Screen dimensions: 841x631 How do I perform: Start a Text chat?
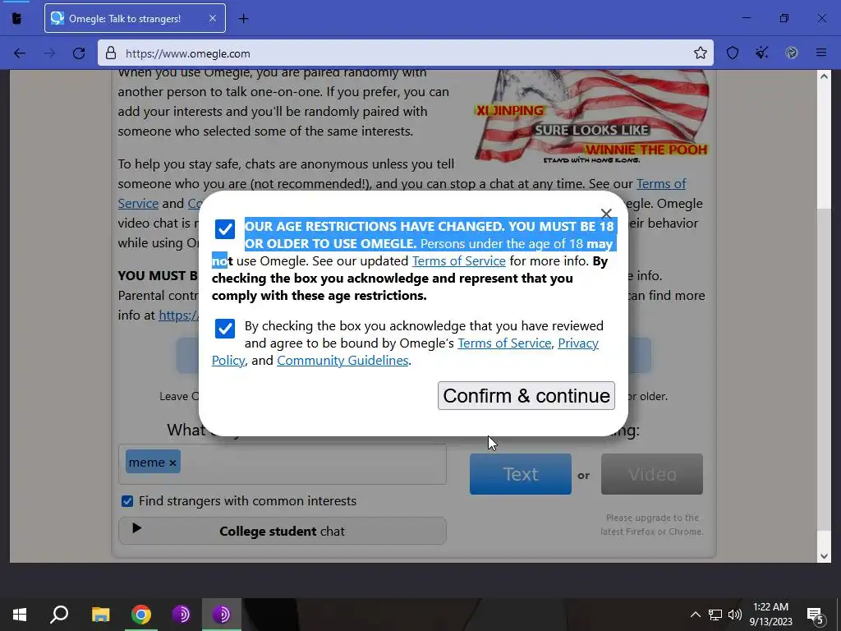[x=520, y=474]
